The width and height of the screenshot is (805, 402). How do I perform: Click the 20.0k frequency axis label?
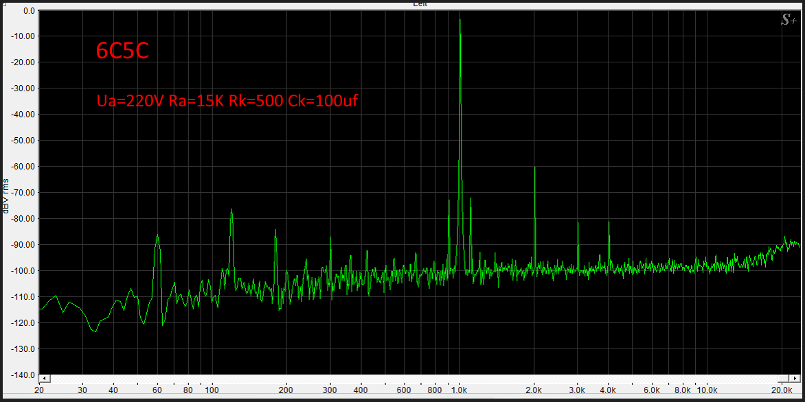pyautogui.click(x=782, y=390)
